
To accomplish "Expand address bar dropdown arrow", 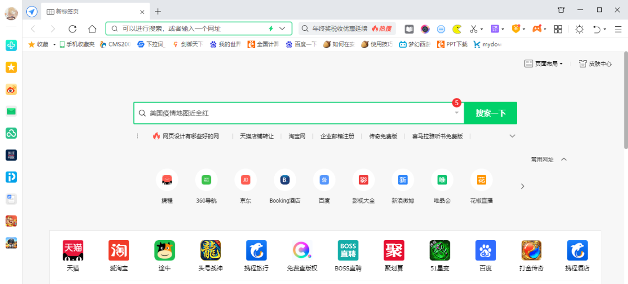I will [x=283, y=29].
